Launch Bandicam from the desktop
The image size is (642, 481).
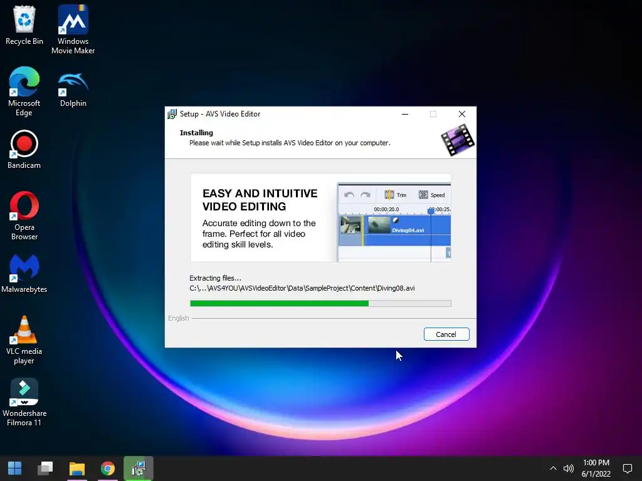pos(24,149)
